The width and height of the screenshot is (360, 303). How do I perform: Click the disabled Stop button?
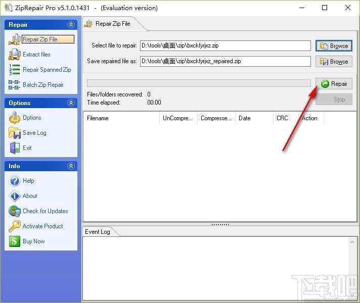(334, 99)
